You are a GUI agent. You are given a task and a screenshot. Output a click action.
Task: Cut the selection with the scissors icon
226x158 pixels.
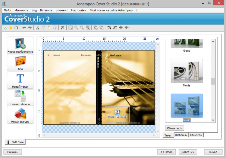[x=38, y=28]
